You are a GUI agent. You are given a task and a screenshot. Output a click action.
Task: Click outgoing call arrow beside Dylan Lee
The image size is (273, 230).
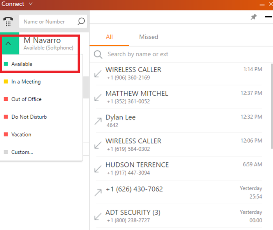[x=98, y=121]
